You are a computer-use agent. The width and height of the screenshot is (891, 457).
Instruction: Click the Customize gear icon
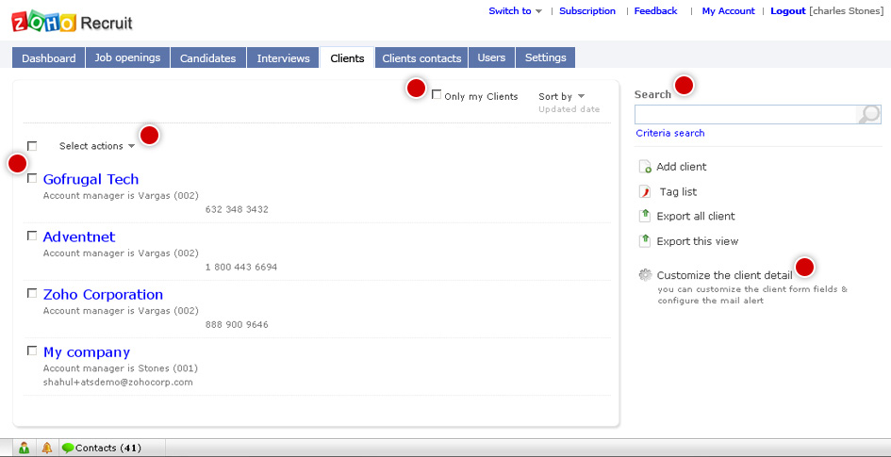click(645, 275)
